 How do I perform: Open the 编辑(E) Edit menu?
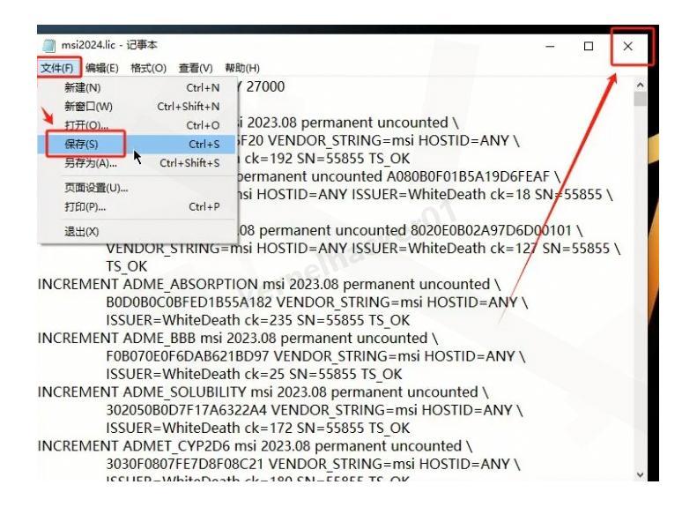[x=102, y=68]
